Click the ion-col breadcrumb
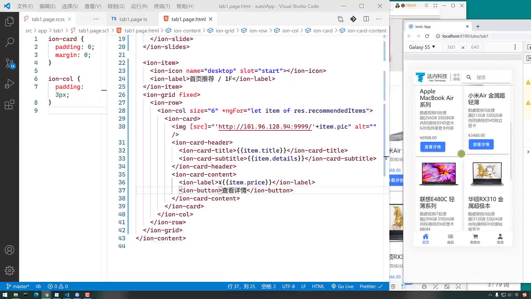This screenshot has width=531, height=299. (287, 31)
